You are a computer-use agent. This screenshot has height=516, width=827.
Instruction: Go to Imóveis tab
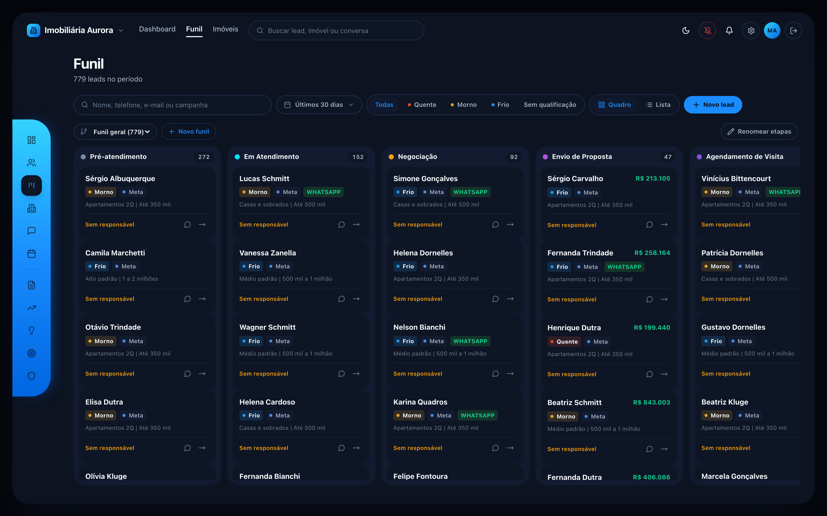[226, 29]
